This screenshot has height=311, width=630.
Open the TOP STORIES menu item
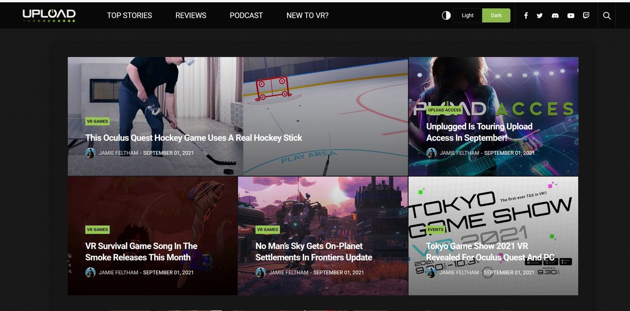129,15
